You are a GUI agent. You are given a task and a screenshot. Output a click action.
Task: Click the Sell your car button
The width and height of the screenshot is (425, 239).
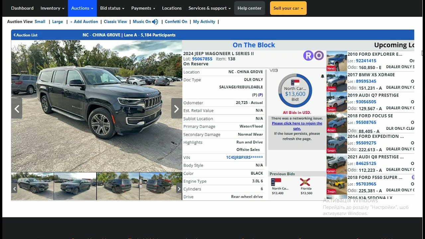(x=288, y=8)
